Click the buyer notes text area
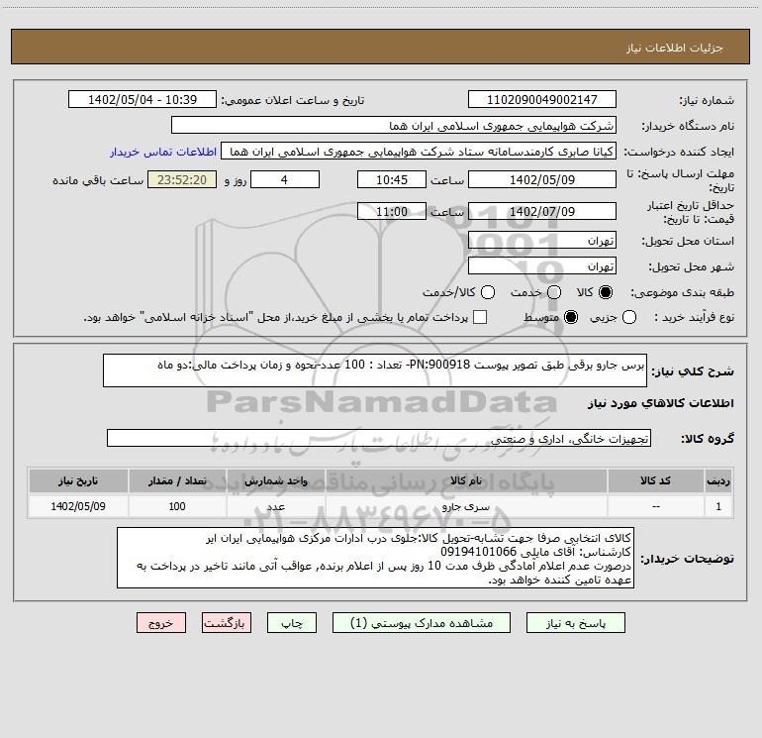 [375, 558]
